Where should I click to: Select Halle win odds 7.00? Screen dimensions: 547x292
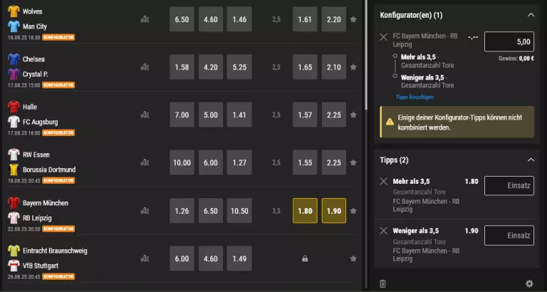click(182, 115)
